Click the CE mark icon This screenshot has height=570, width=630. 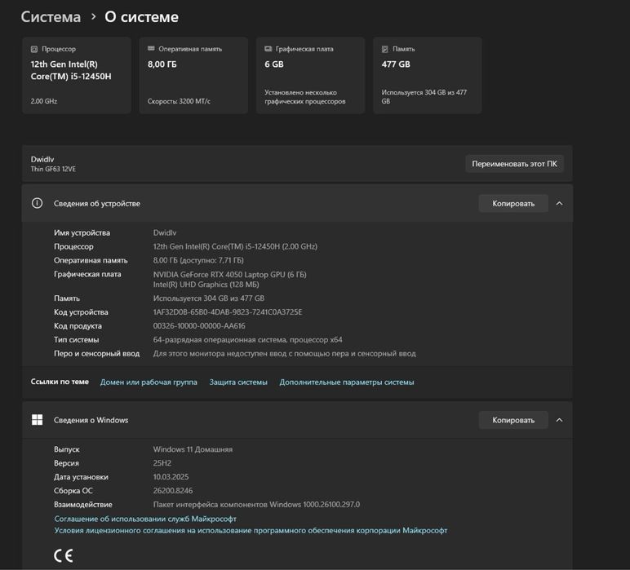pos(64,555)
